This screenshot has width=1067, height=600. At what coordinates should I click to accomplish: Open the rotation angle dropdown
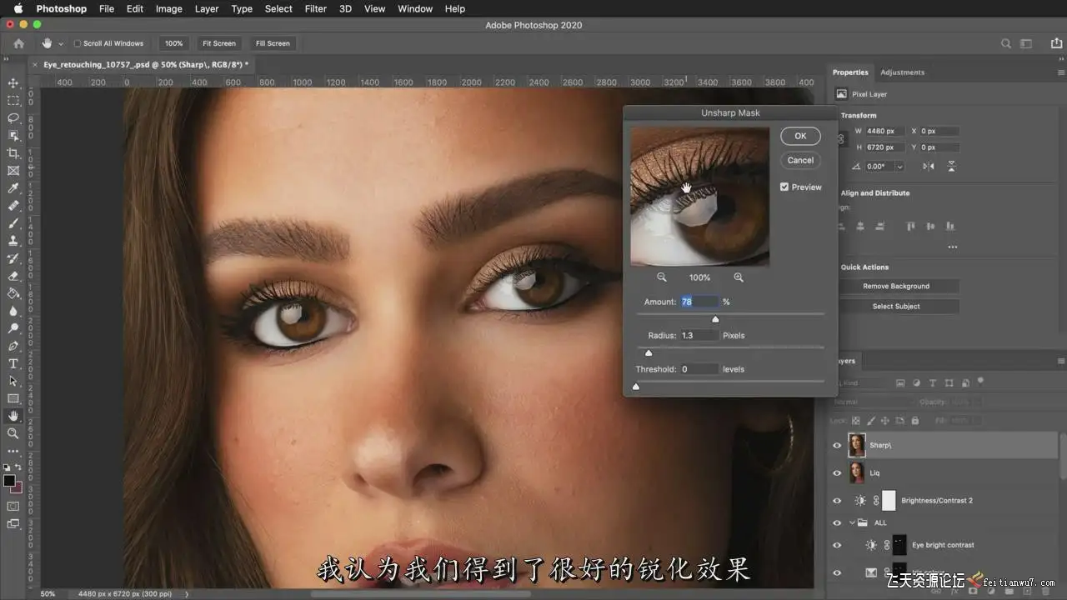pyautogui.click(x=899, y=167)
